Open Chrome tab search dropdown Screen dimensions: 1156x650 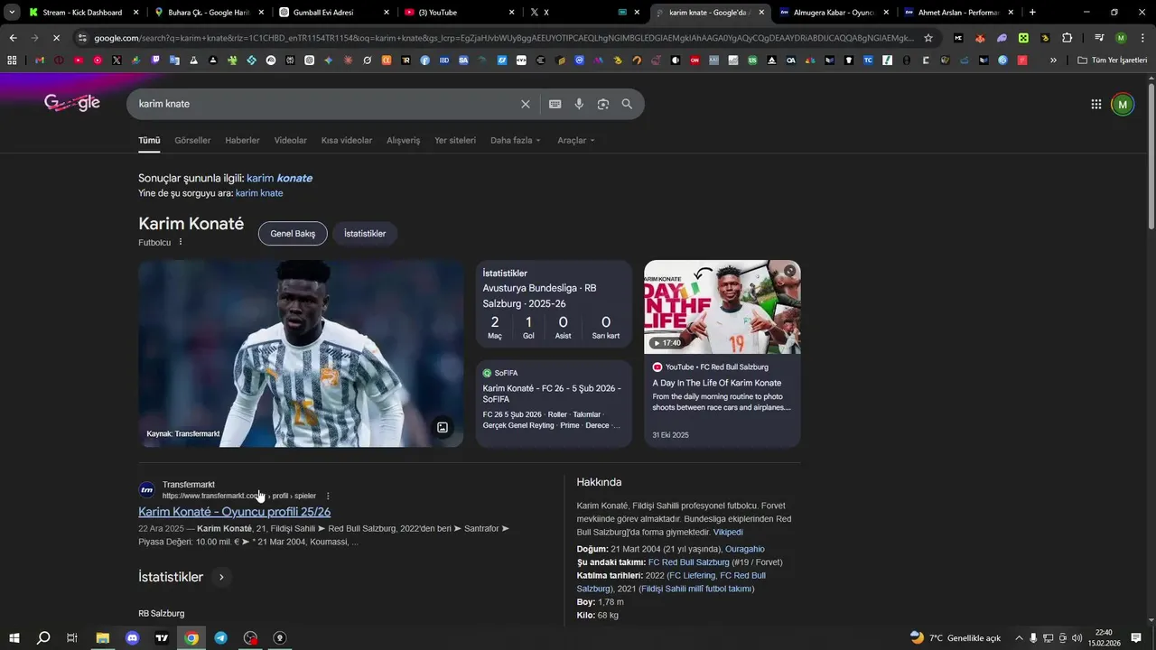click(x=13, y=13)
